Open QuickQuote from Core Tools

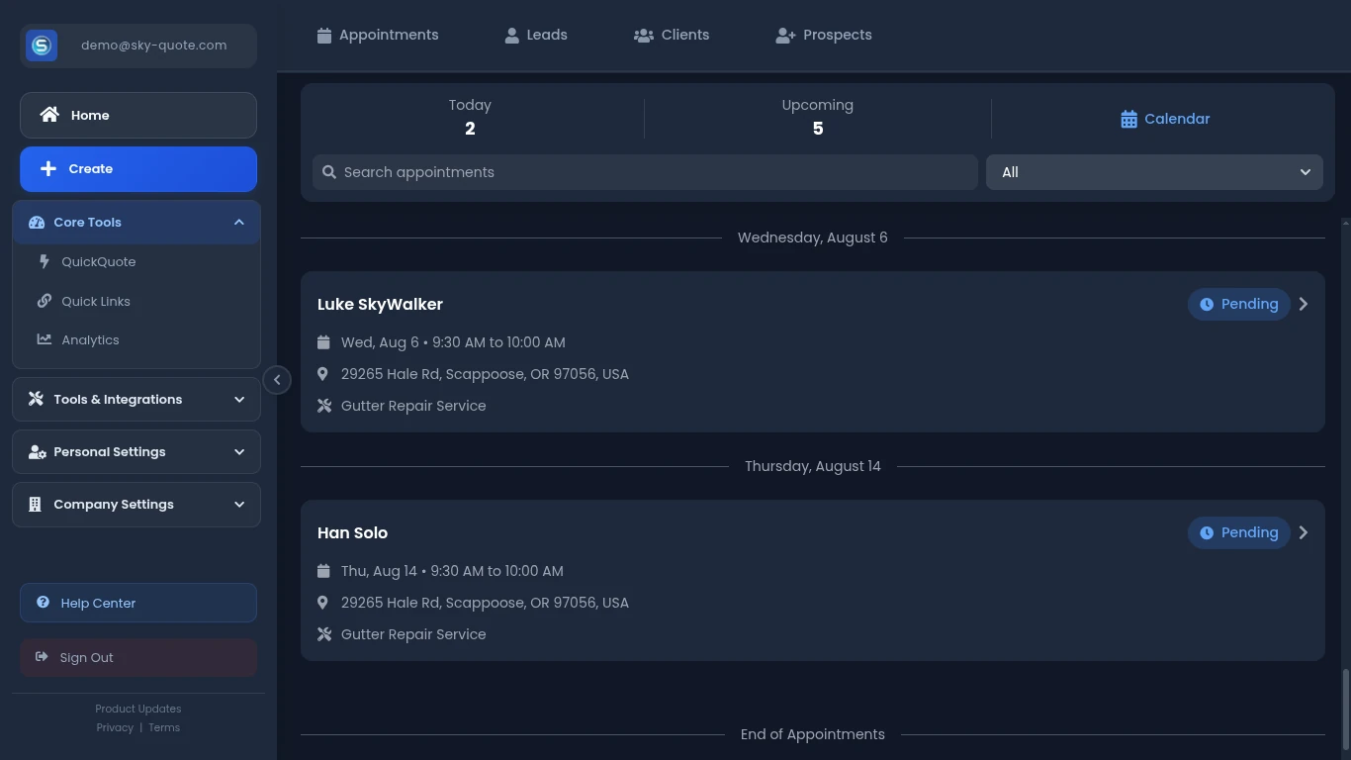click(x=98, y=261)
